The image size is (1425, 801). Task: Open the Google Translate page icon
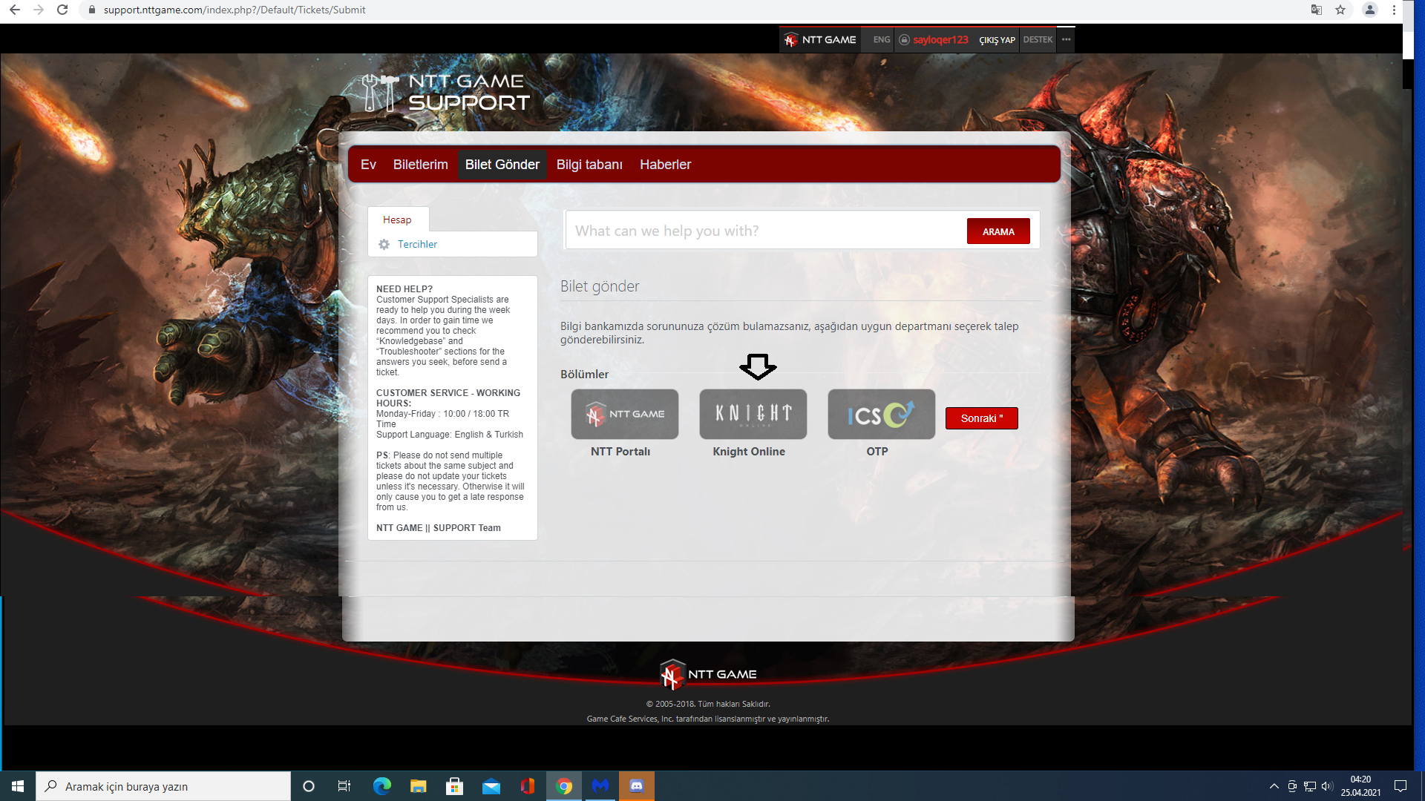coord(1317,10)
